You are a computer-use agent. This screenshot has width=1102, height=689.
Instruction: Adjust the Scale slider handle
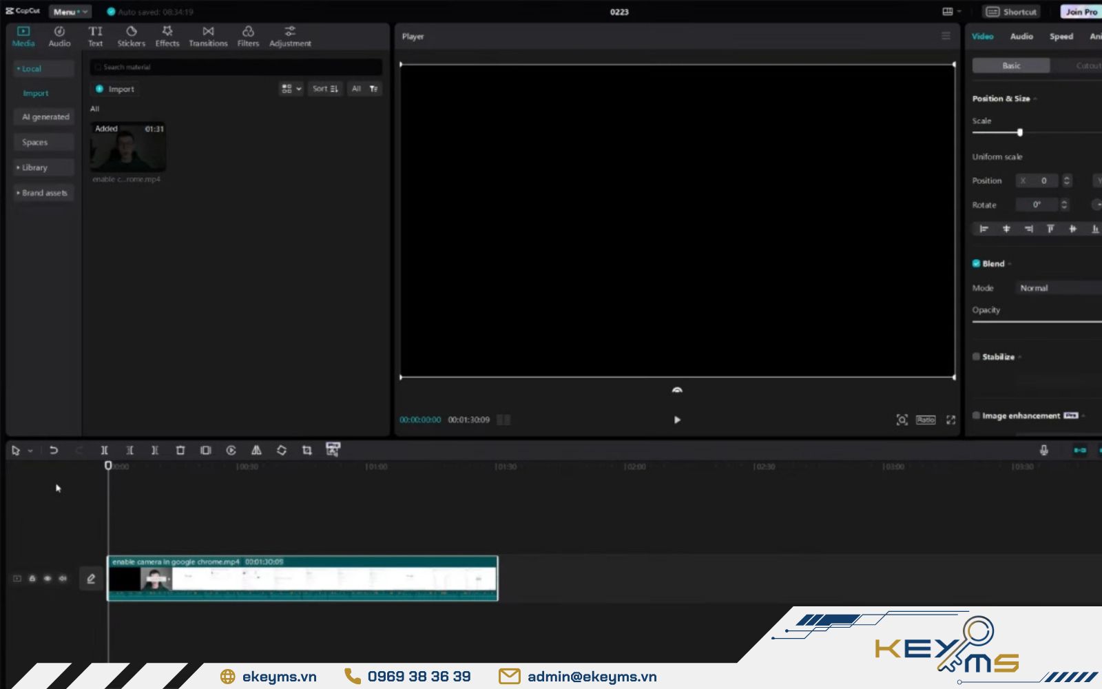(x=1020, y=132)
